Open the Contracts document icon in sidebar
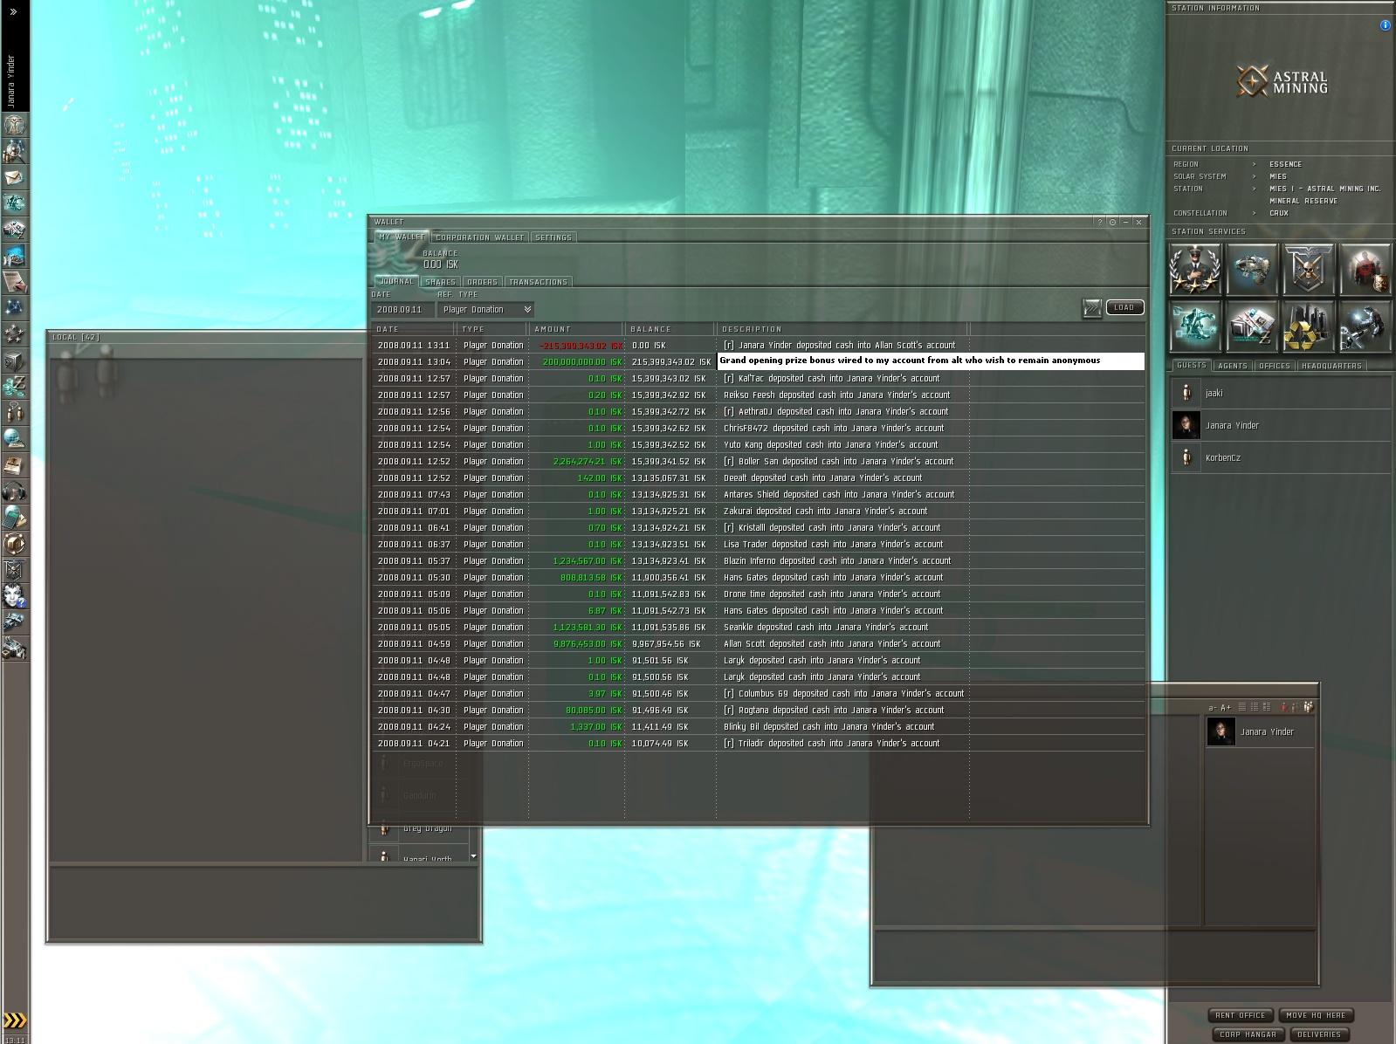The image size is (1396, 1044). [x=14, y=282]
